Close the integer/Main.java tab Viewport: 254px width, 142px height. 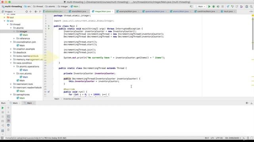pyautogui.click(x=112, y=11)
